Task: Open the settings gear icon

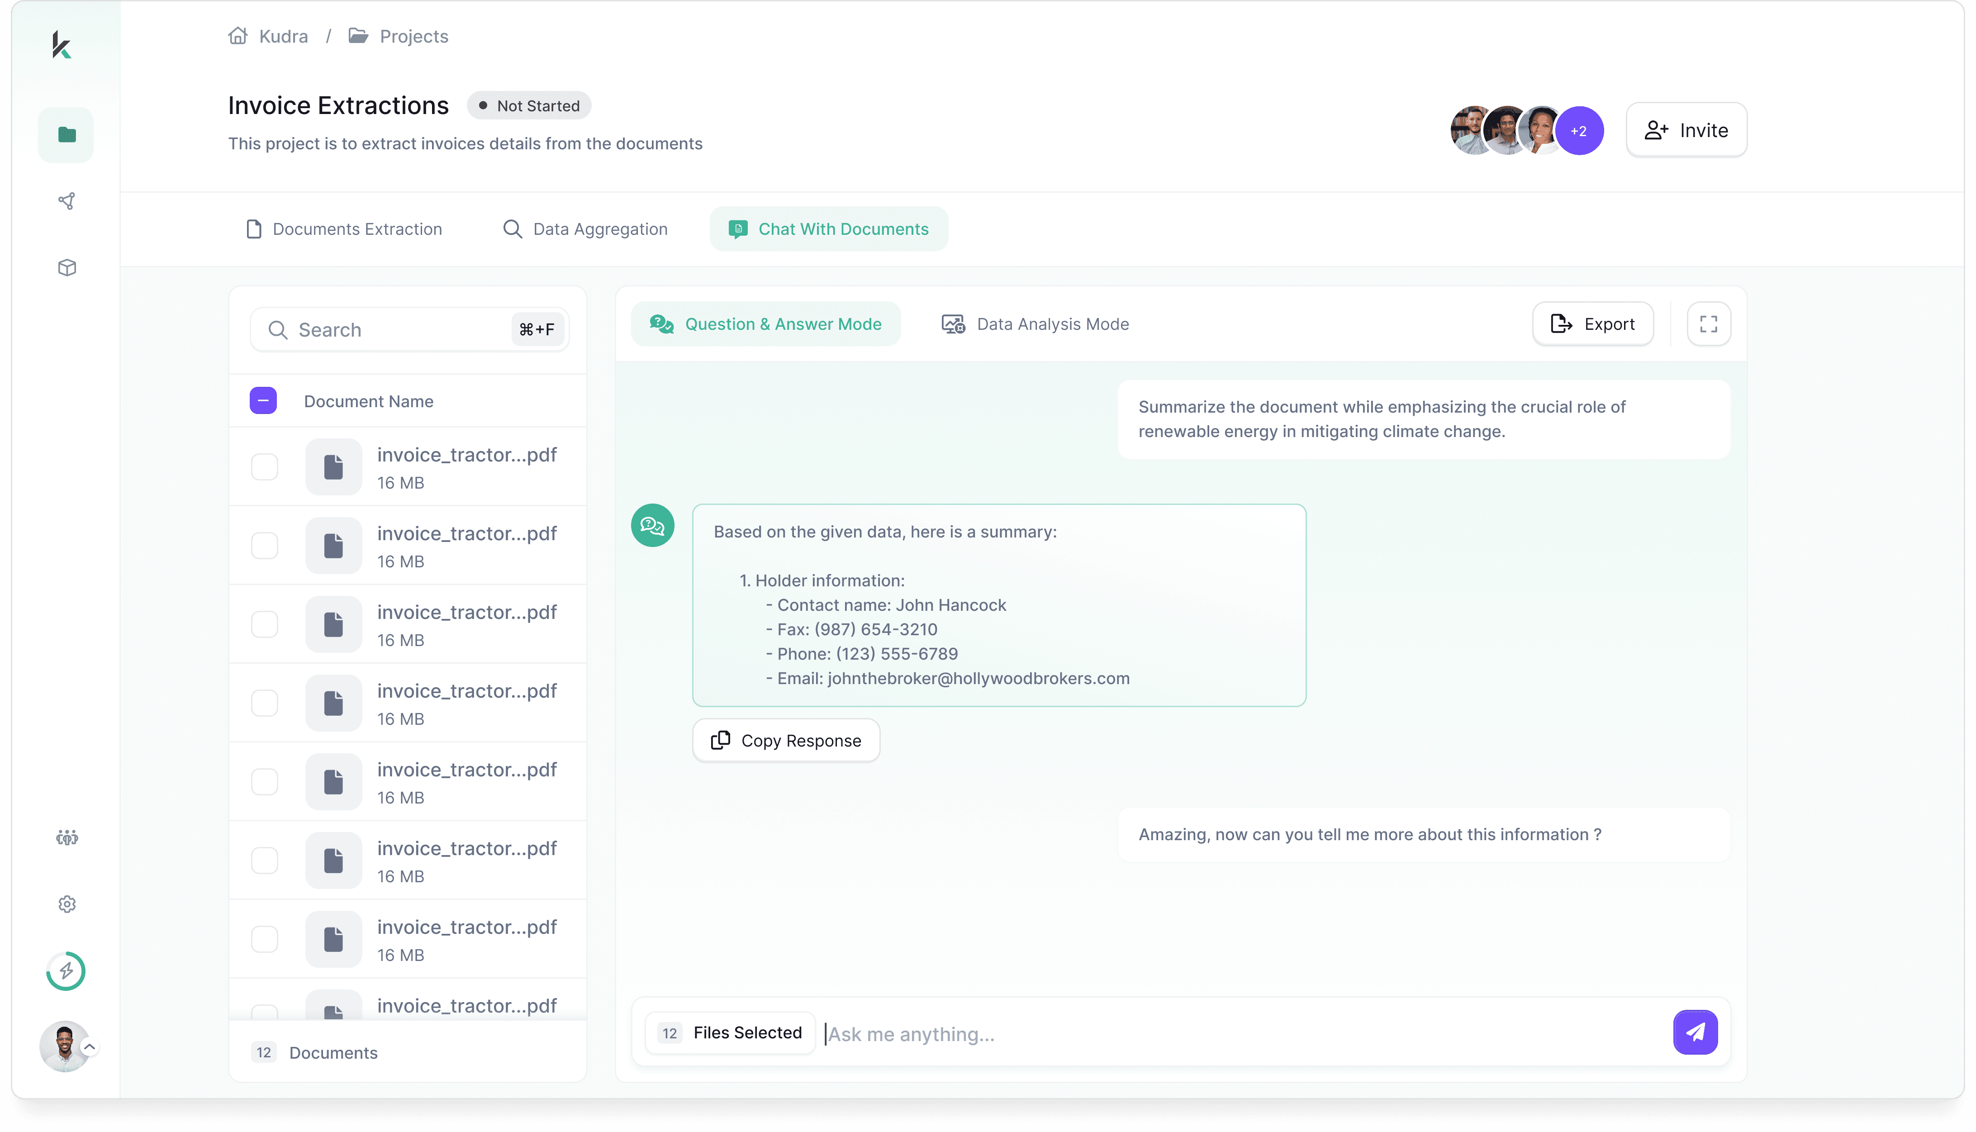Action: 67,904
